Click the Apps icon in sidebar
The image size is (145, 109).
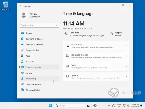pos(22,56)
